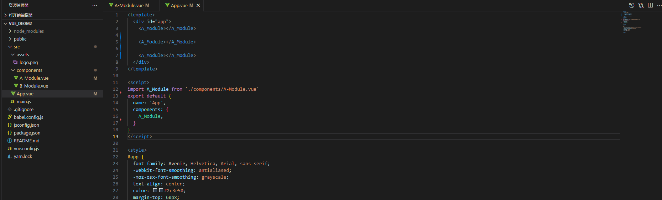Split the editor with the split icon
Screen dimensions: 662x200
(650, 5)
